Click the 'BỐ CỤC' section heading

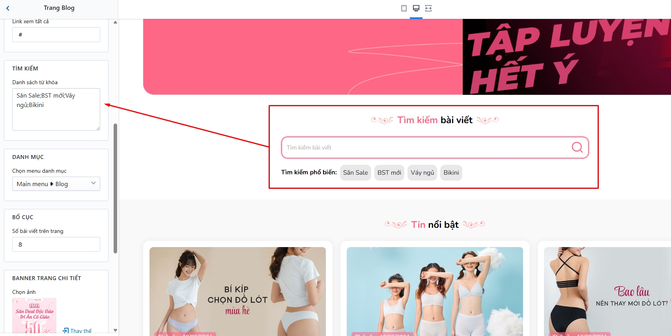coord(23,217)
